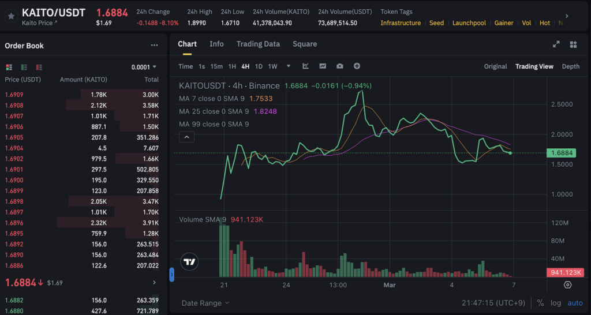The width and height of the screenshot is (591, 315).
Task: Switch to Depth chart view
Action: (571, 66)
